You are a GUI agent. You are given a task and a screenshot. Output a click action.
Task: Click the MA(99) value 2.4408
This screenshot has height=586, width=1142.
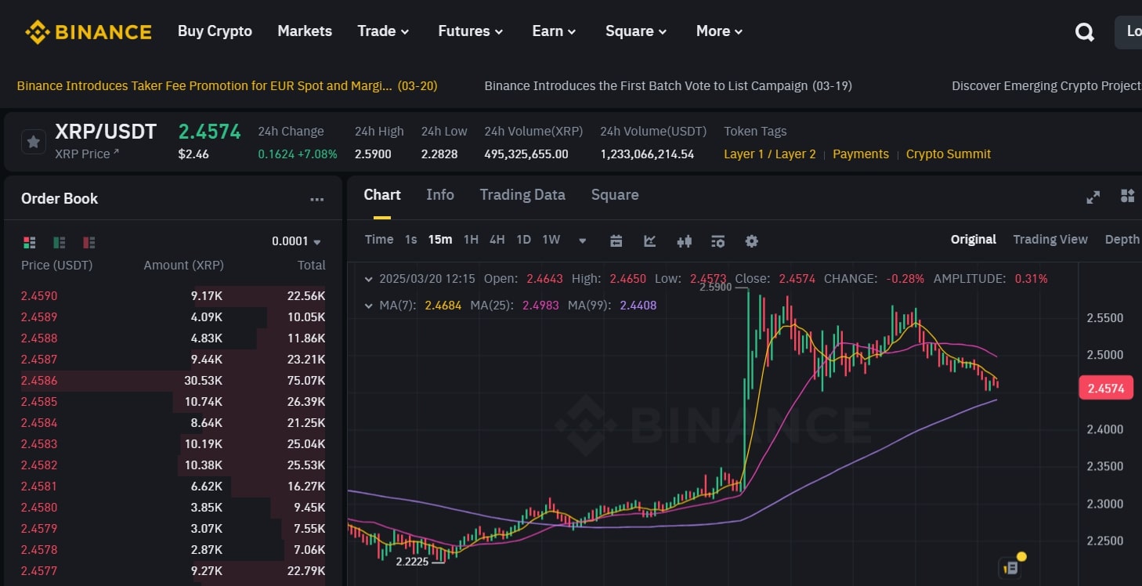(x=638, y=306)
